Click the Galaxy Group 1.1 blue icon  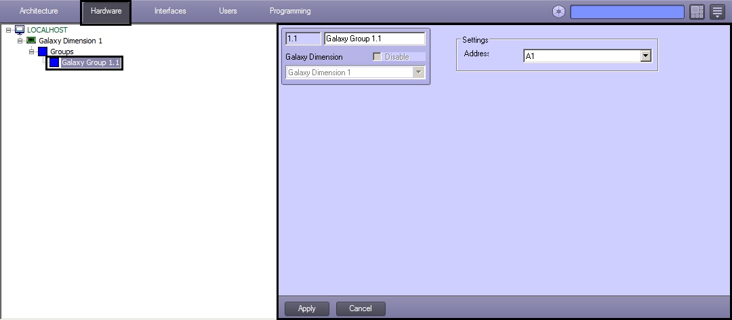coord(54,62)
